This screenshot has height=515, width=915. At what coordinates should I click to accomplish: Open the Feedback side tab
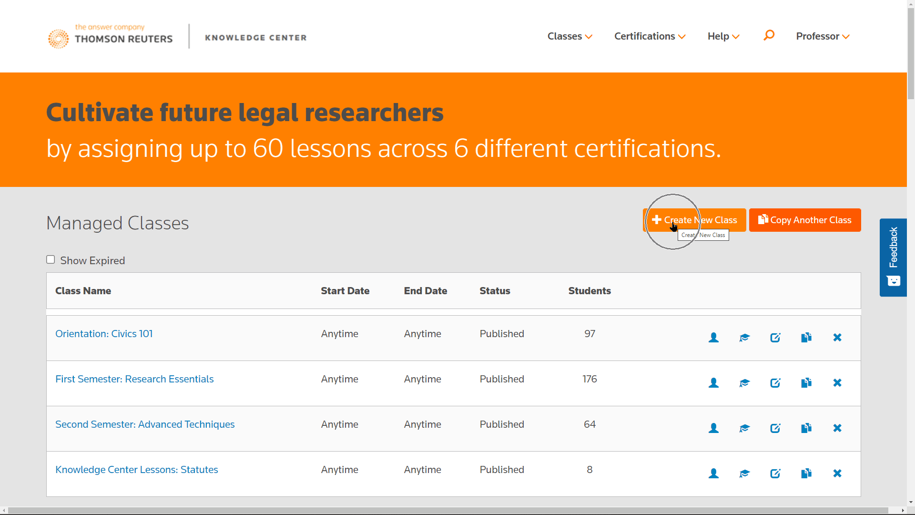click(893, 257)
